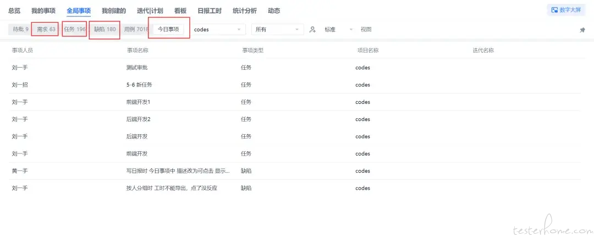Filter by 待批 9
This screenshot has width=594, height=243.
(x=20, y=30)
